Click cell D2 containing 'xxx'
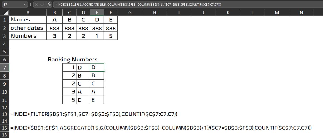The width and height of the screenshot is (323, 138). tap(83, 28)
